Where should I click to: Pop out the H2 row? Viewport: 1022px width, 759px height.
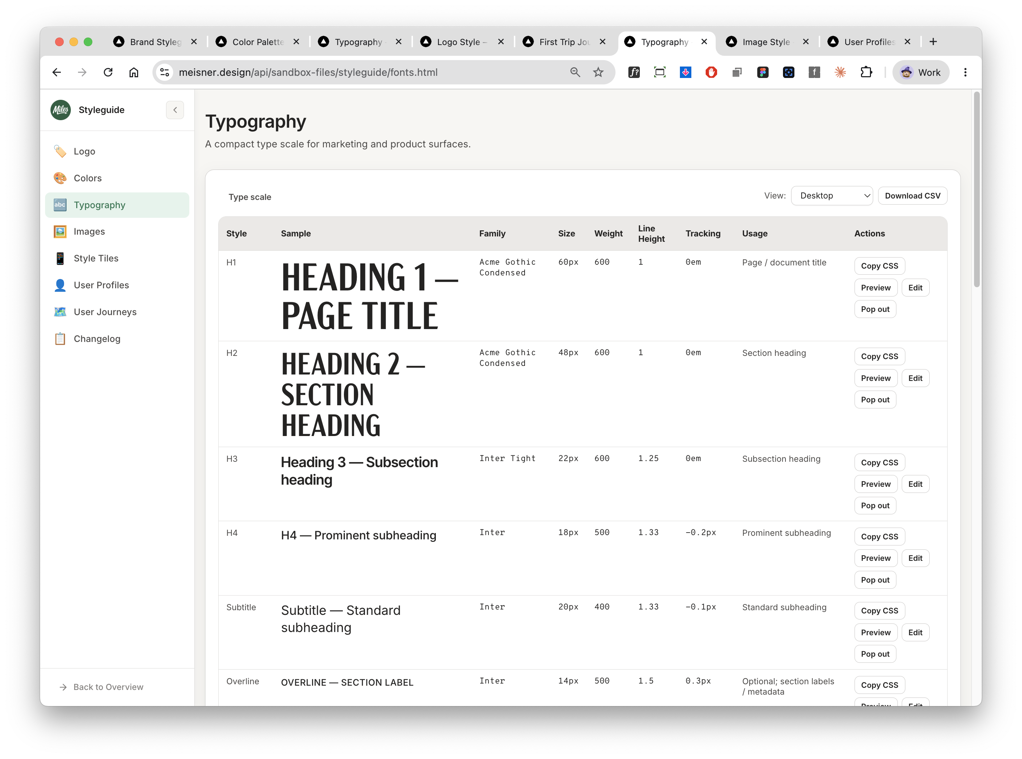875,400
